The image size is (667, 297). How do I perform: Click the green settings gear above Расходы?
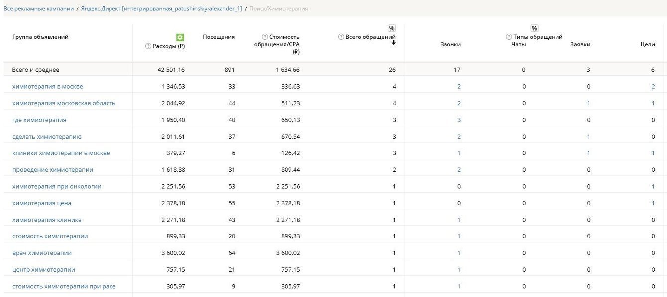click(x=180, y=37)
